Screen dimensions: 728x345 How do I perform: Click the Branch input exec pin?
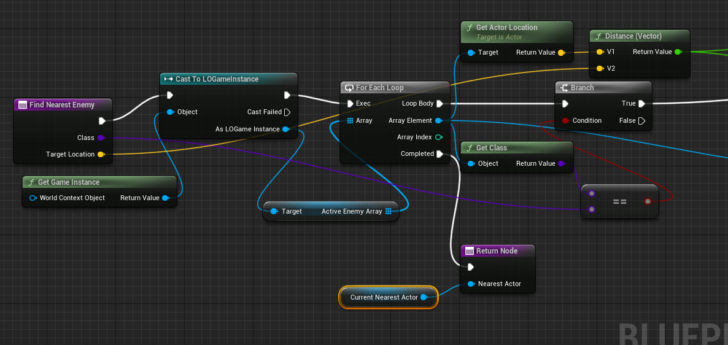tap(565, 104)
